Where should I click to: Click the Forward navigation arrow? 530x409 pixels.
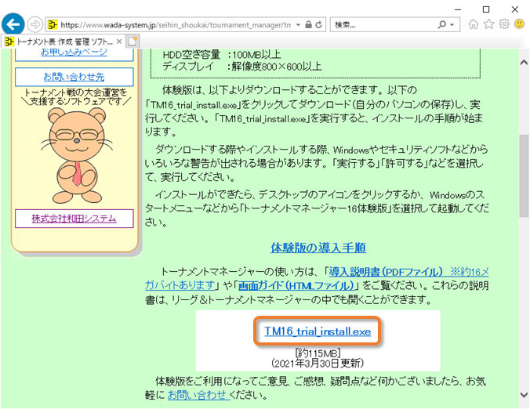35,24
